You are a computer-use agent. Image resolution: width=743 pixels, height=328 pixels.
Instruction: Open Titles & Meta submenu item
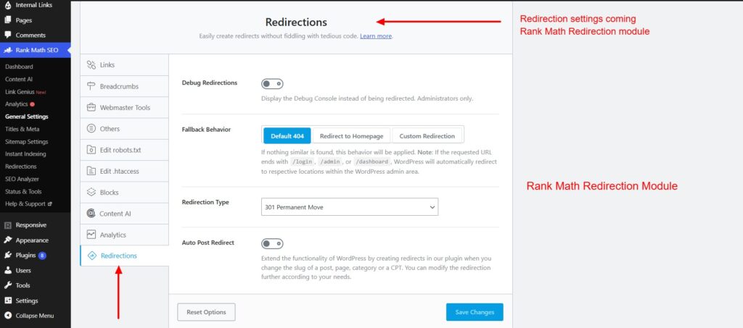coord(22,129)
